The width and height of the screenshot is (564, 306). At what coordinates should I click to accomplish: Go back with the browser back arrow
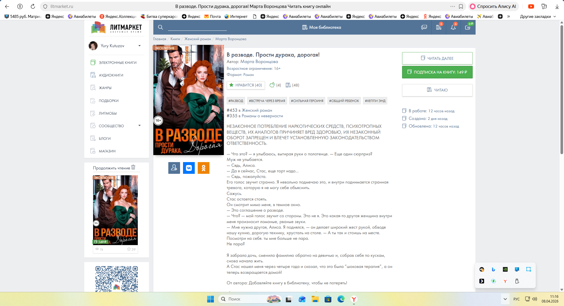[x=7, y=6]
